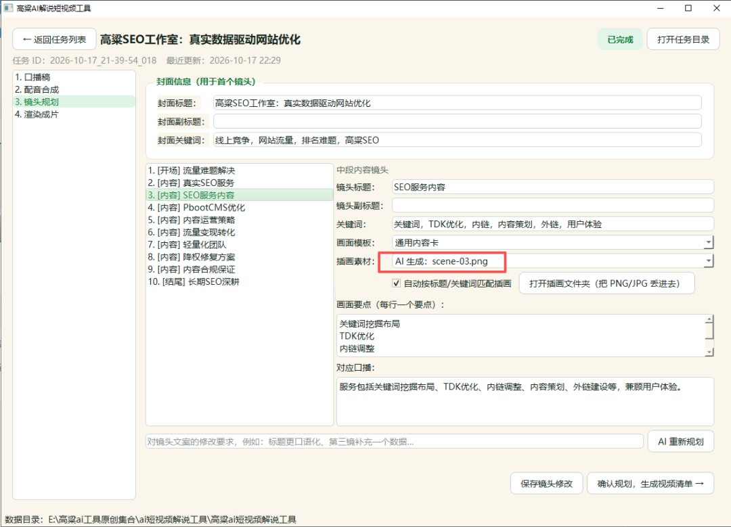Select shot 3. [内容] SEO服务内容

240,195
